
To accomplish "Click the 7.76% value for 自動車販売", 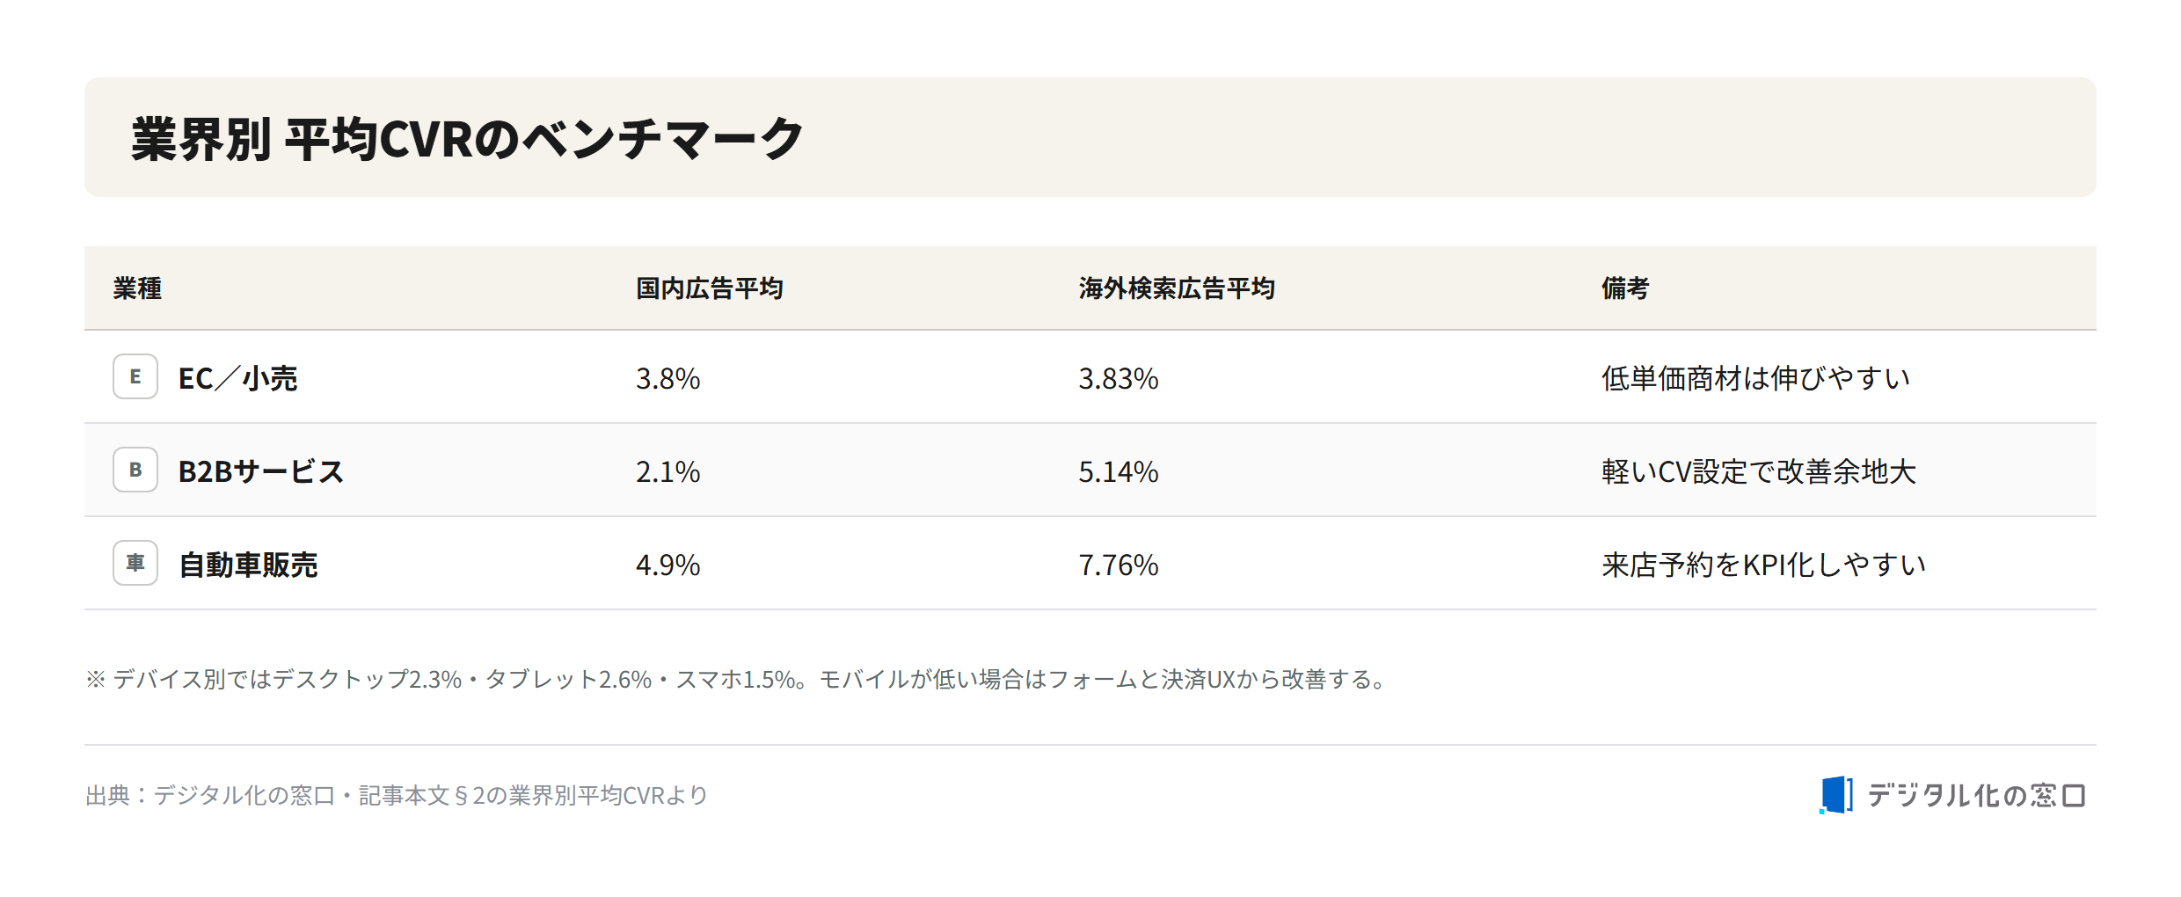I will tap(1119, 565).
